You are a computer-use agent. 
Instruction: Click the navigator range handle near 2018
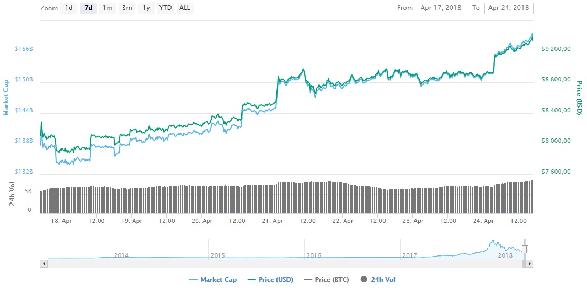pyautogui.click(x=525, y=249)
